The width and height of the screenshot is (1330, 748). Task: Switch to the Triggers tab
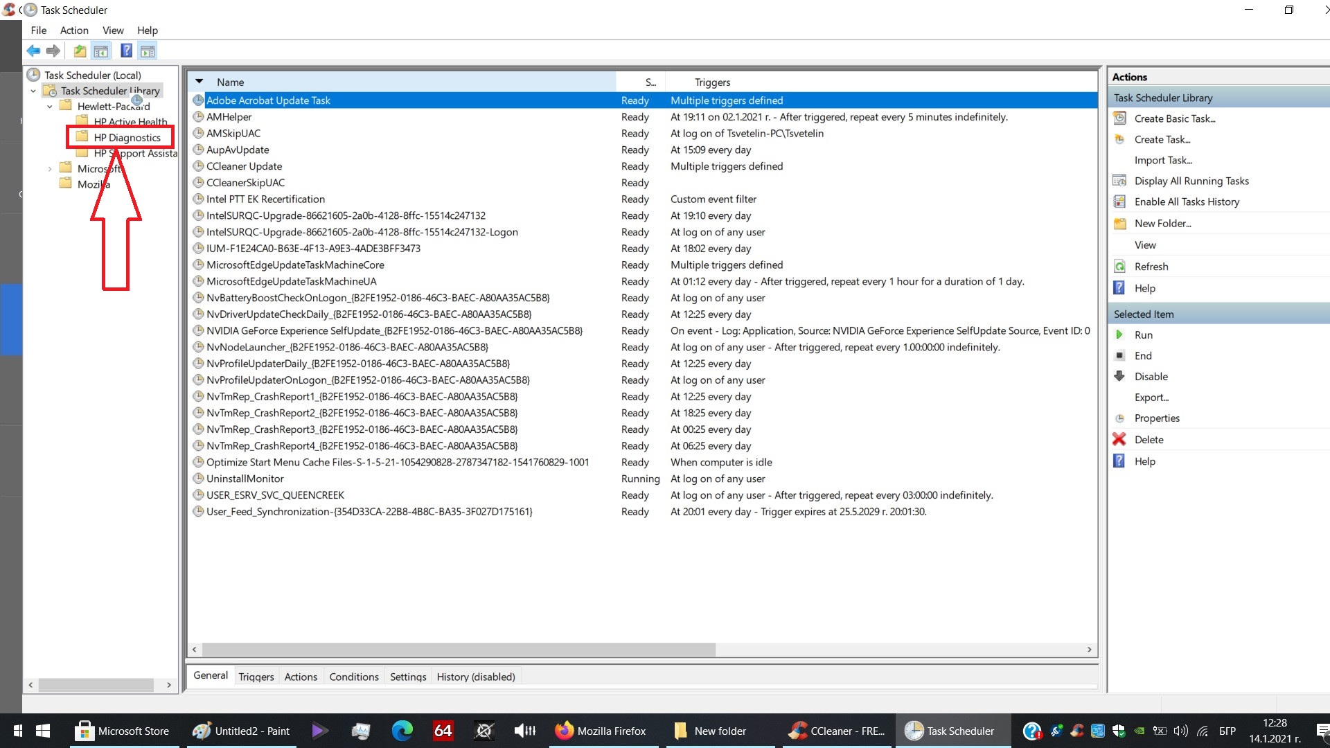[256, 677]
